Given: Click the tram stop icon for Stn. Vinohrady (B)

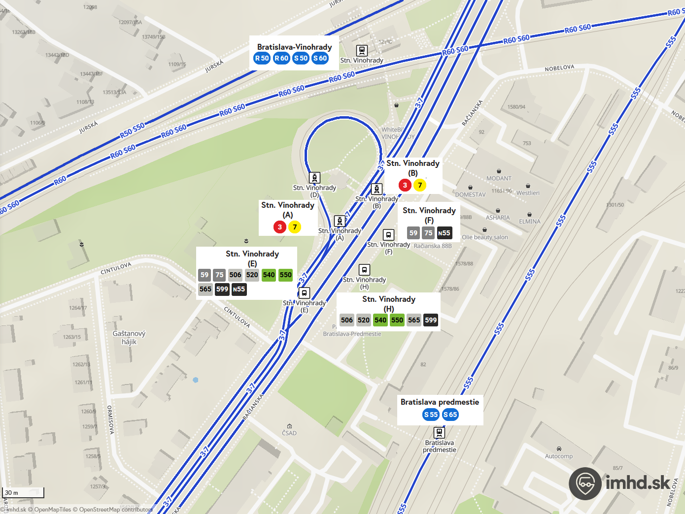Looking at the screenshot, I should point(377,189).
